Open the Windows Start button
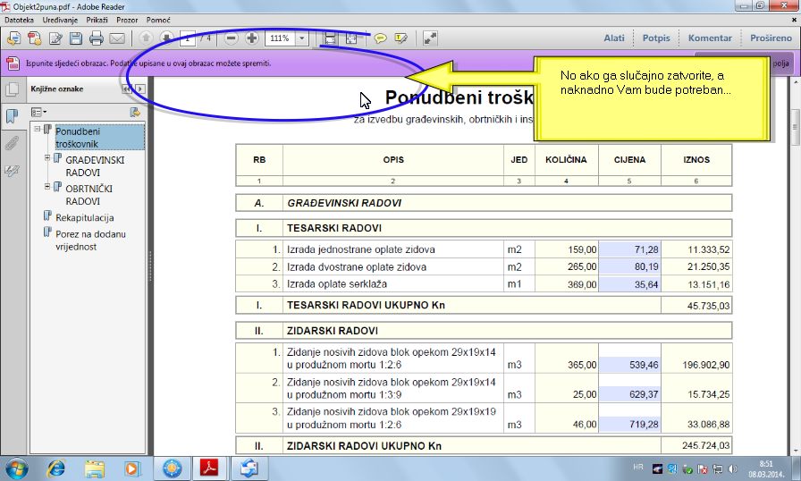The width and height of the screenshot is (801, 481). pyautogui.click(x=16, y=468)
